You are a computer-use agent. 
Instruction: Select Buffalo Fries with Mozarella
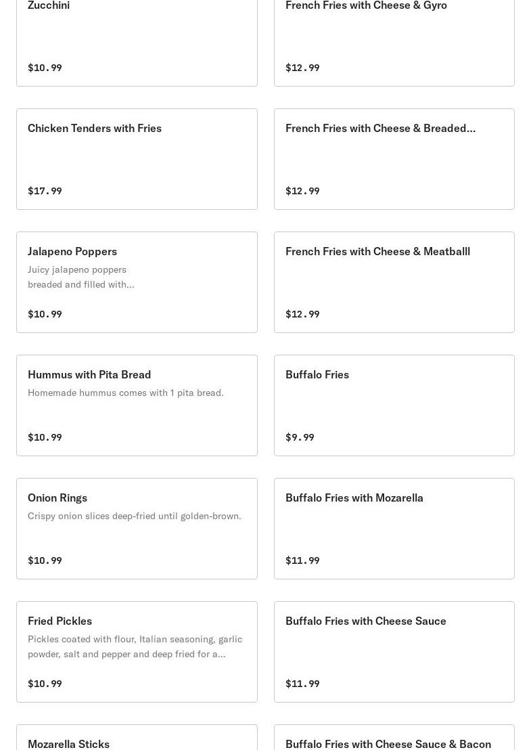pyautogui.click(x=354, y=498)
